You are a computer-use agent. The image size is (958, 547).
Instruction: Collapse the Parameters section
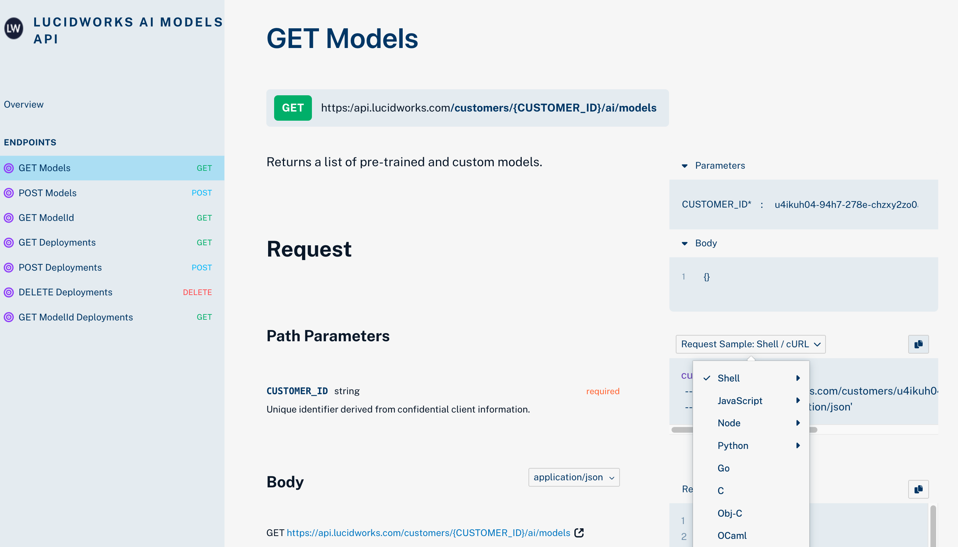(685, 166)
